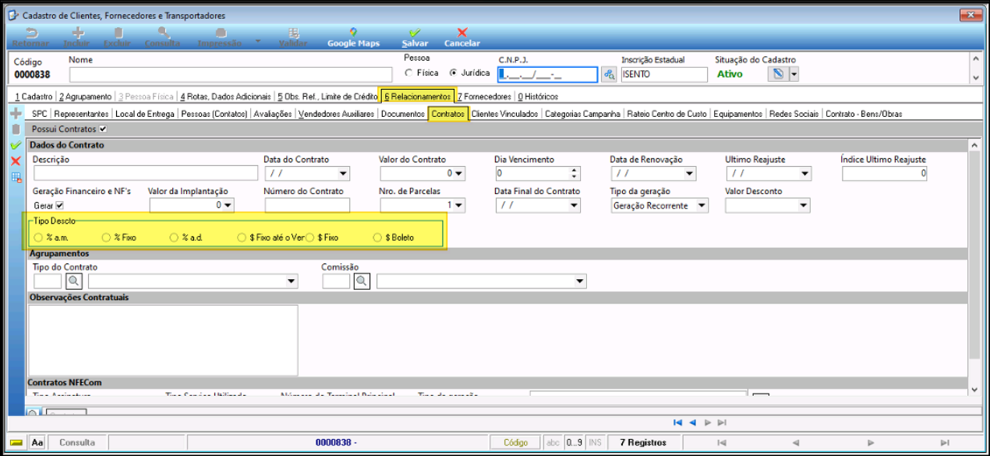
Task: Open the Ultimo Reajuste date dropdown
Action: click(x=804, y=174)
